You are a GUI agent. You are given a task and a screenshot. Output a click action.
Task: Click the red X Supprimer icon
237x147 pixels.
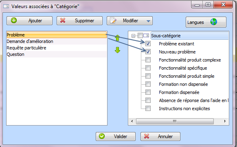(x=63, y=20)
